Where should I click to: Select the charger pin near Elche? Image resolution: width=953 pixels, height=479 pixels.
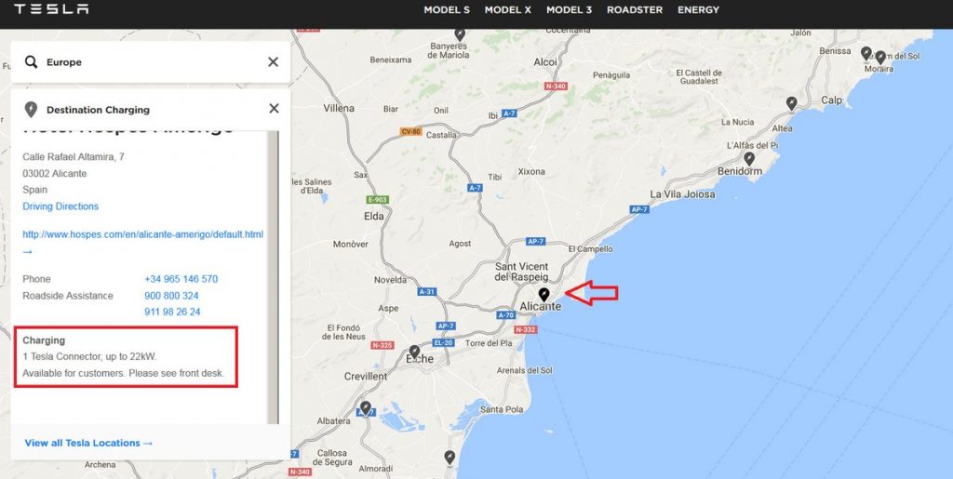click(414, 352)
